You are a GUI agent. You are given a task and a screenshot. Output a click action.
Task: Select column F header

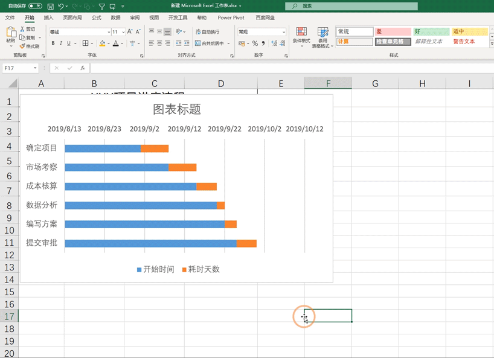point(328,83)
